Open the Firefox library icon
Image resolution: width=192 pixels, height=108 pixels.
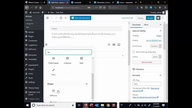(x=142, y=7)
